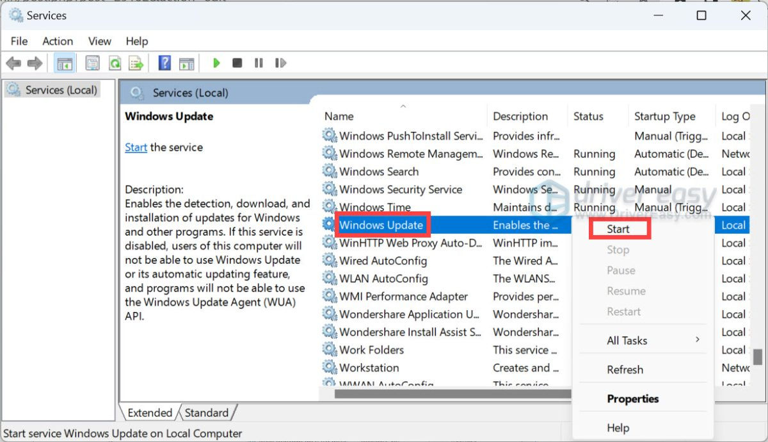Open the Action menu
This screenshot has height=442, width=768.
(58, 41)
